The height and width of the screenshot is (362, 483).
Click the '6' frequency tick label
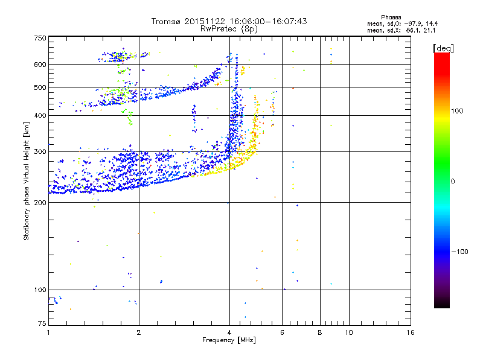[x=282, y=332]
